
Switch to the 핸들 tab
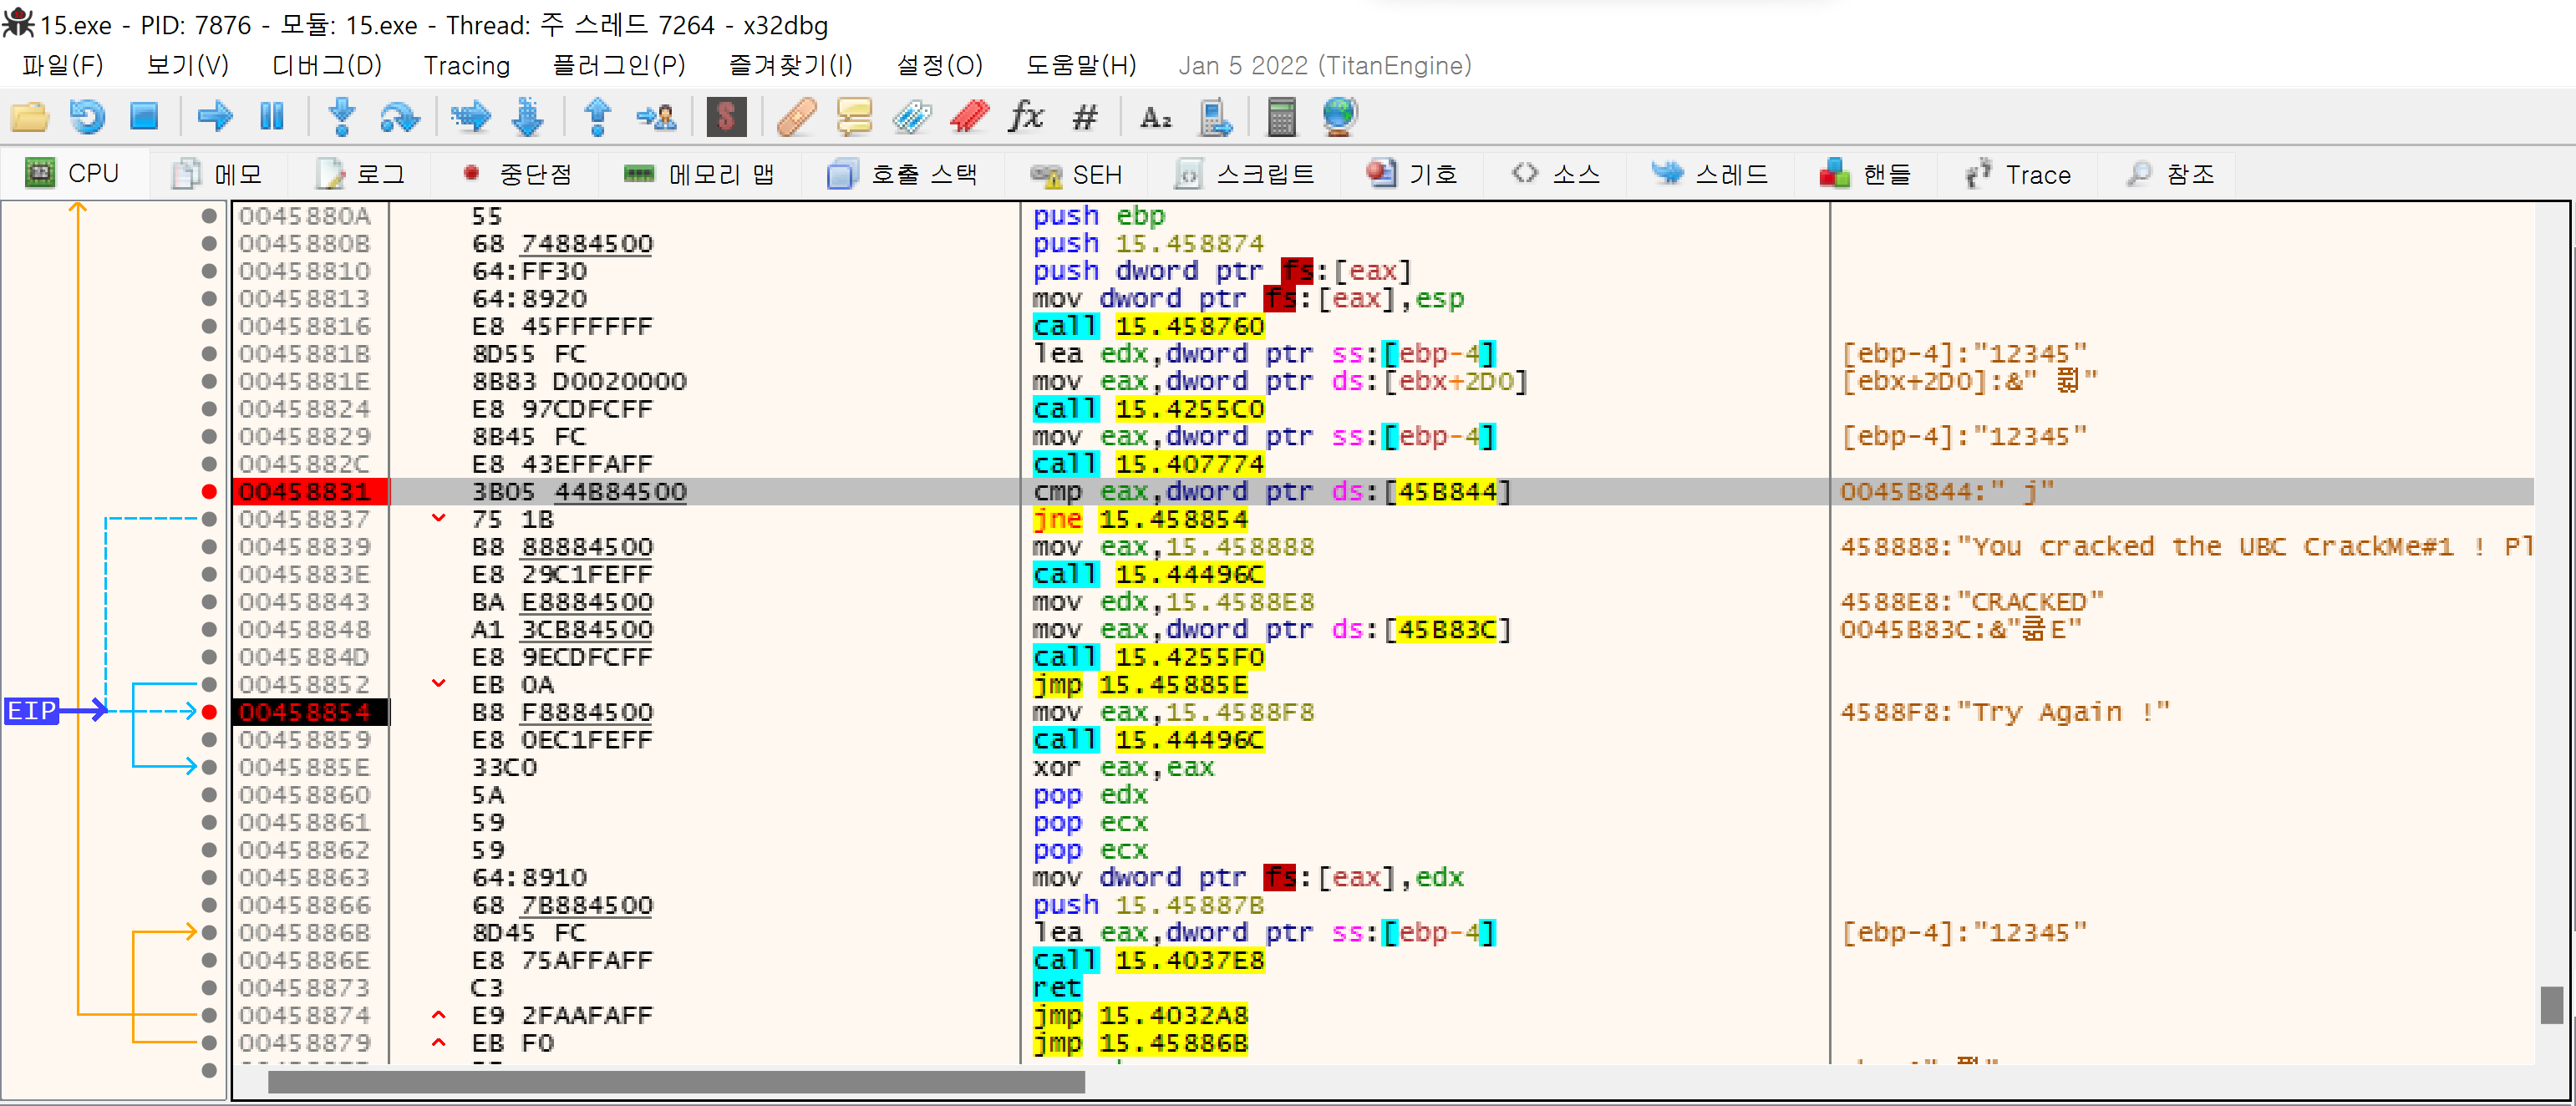pos(1867,174)
